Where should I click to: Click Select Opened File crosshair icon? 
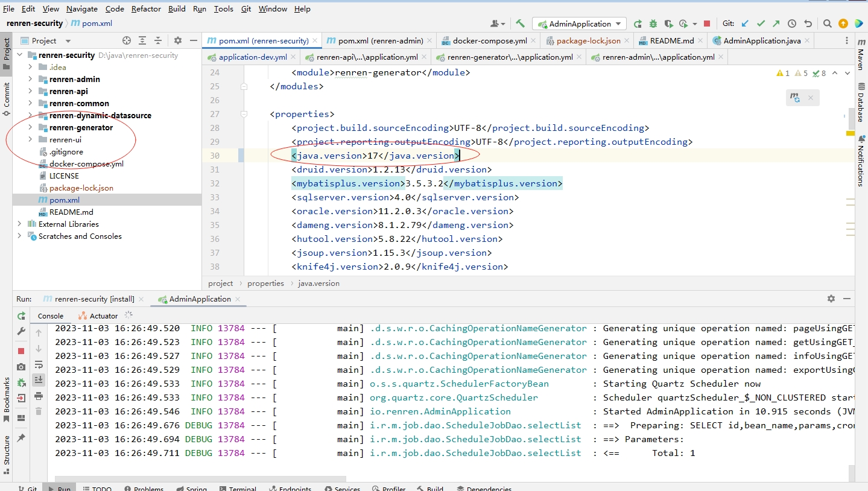point(127,40)
